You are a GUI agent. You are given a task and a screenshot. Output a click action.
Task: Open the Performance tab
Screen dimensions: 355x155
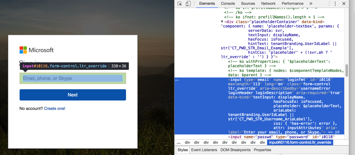[x=293, y=3]
